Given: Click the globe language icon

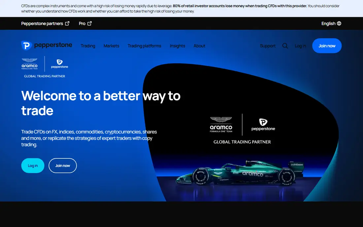Looking at the screenshot, I should (339, 23).
